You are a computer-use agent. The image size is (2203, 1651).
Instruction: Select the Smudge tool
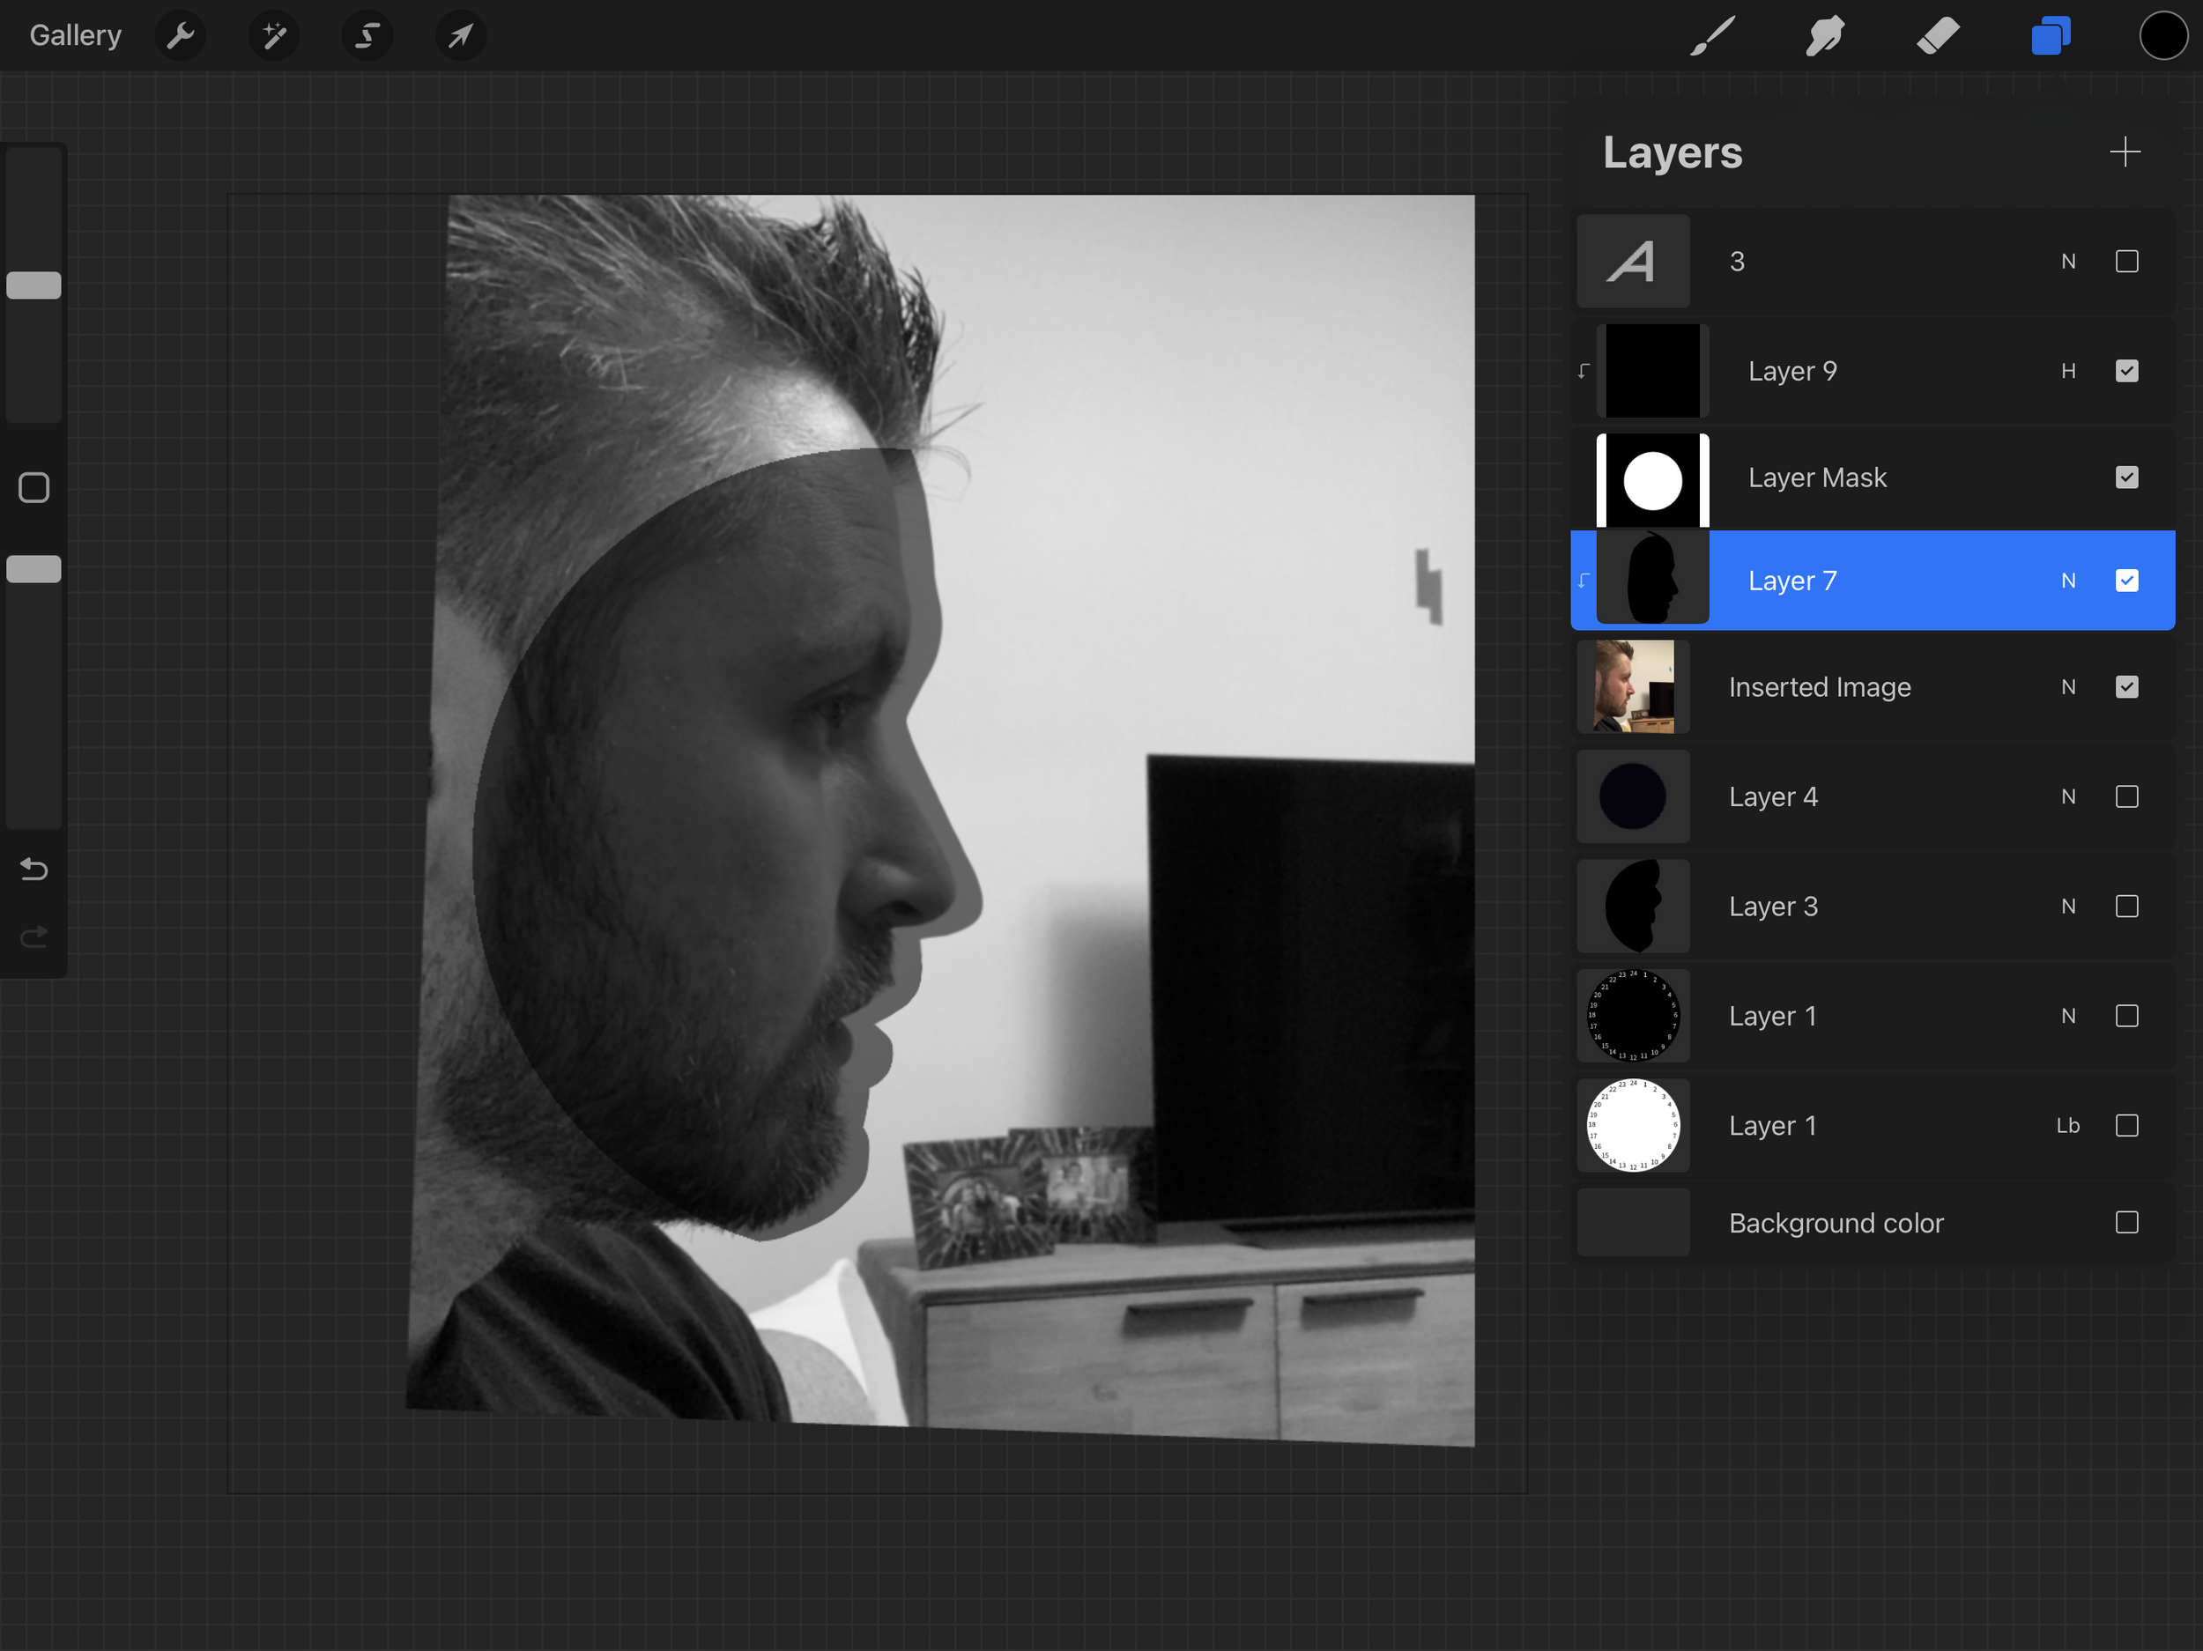tap(1825, 37)
